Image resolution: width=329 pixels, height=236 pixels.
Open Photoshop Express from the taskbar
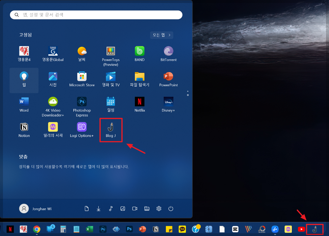click(103, 229)
